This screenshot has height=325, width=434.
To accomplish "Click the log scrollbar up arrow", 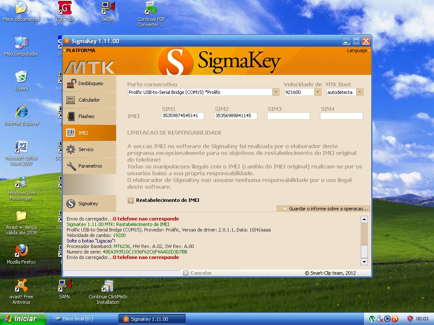I will [364, 220].
